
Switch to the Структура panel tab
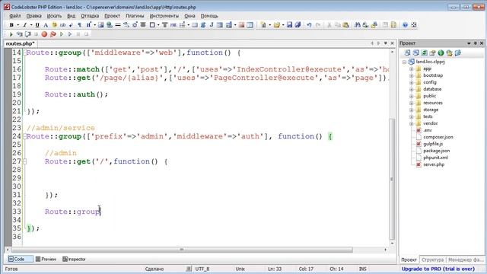point(432,260)
